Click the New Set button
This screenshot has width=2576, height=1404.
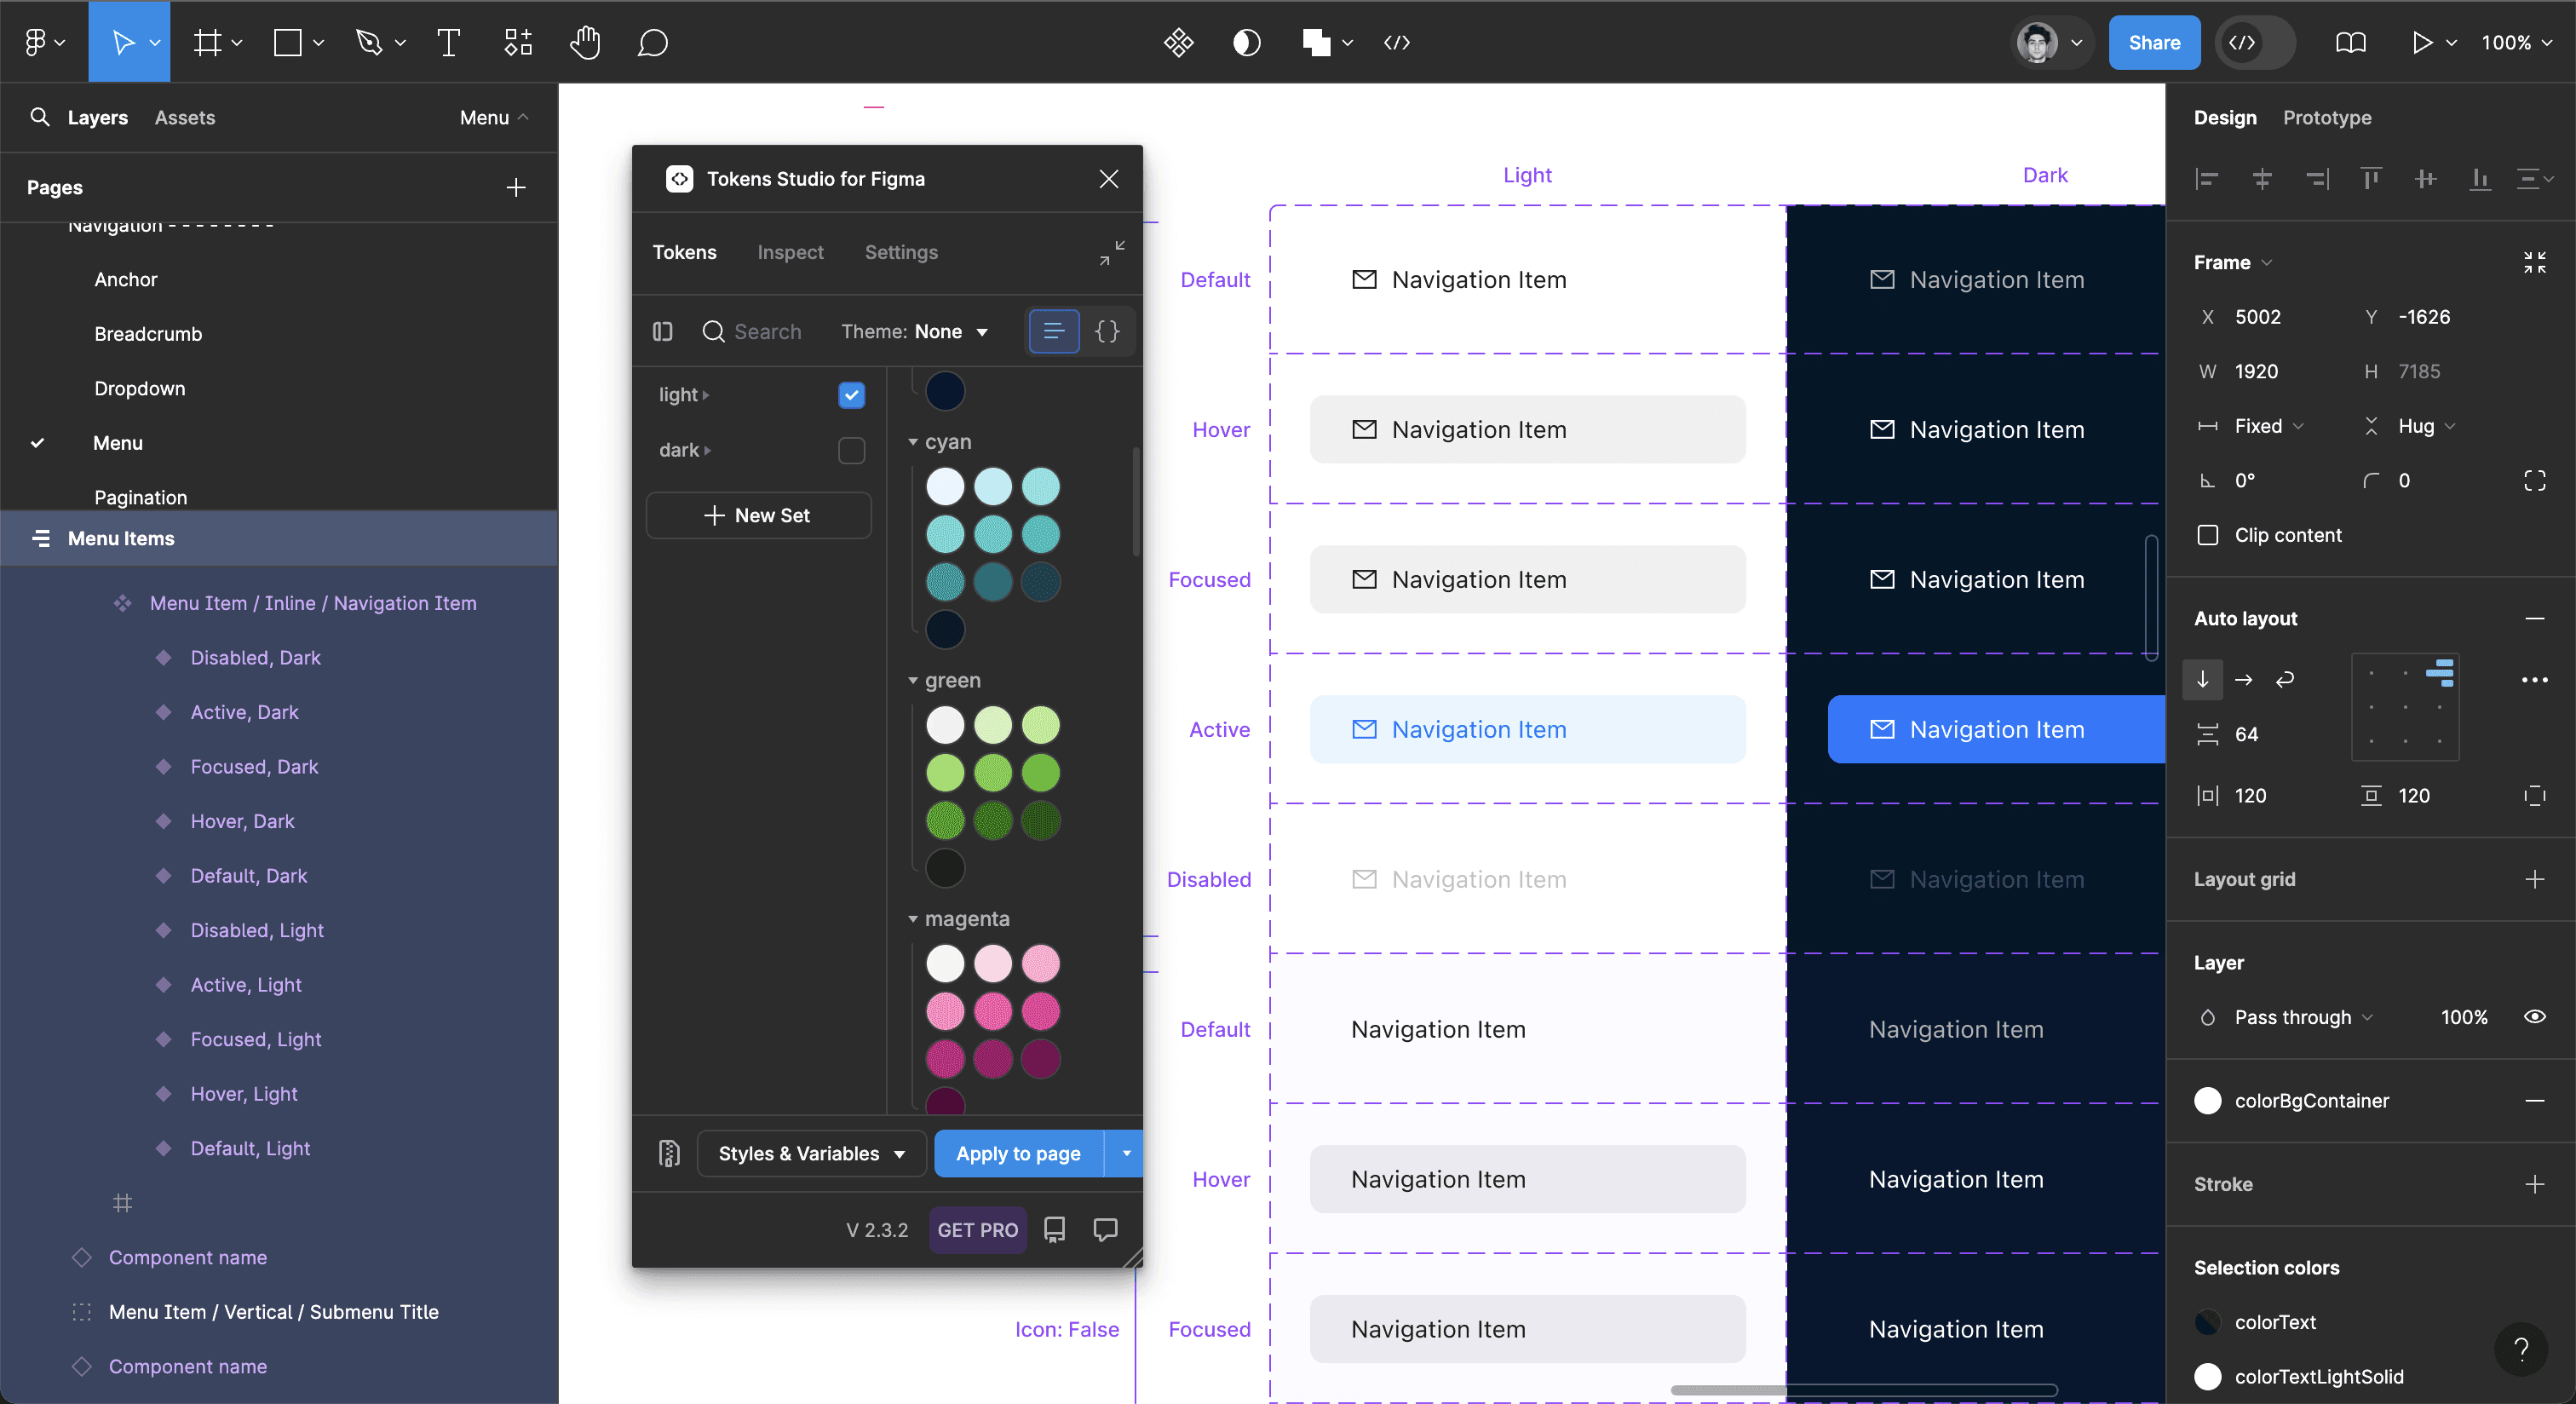tap(758, 515)
